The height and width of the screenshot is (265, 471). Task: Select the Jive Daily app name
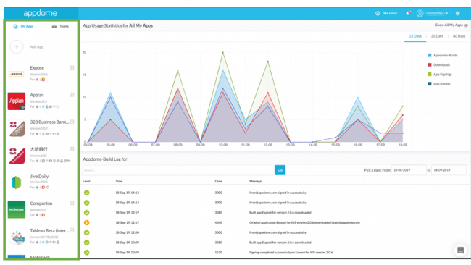(39, 176)
